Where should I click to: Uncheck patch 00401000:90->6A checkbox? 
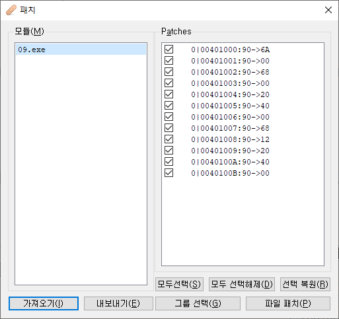(x=169, y=50)
